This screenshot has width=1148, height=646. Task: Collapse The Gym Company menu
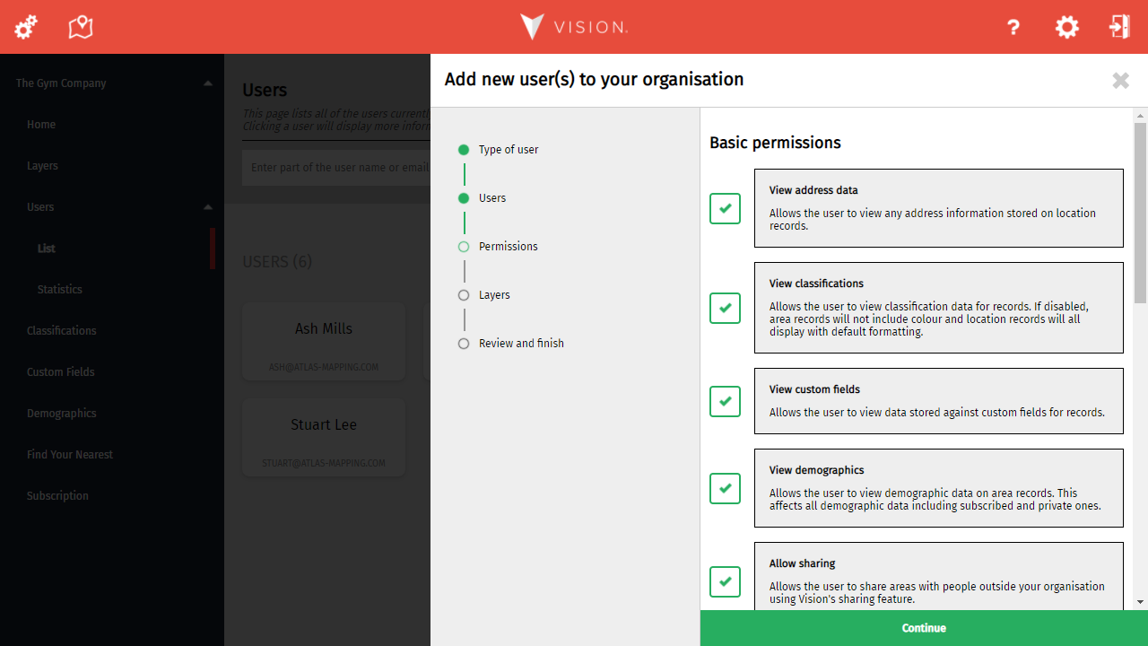[208, 83]
